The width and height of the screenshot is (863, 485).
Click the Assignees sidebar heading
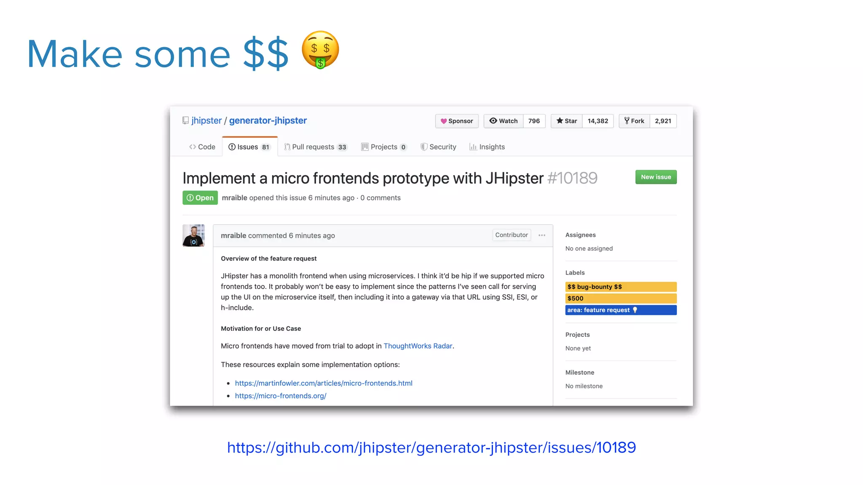[581, 235]
